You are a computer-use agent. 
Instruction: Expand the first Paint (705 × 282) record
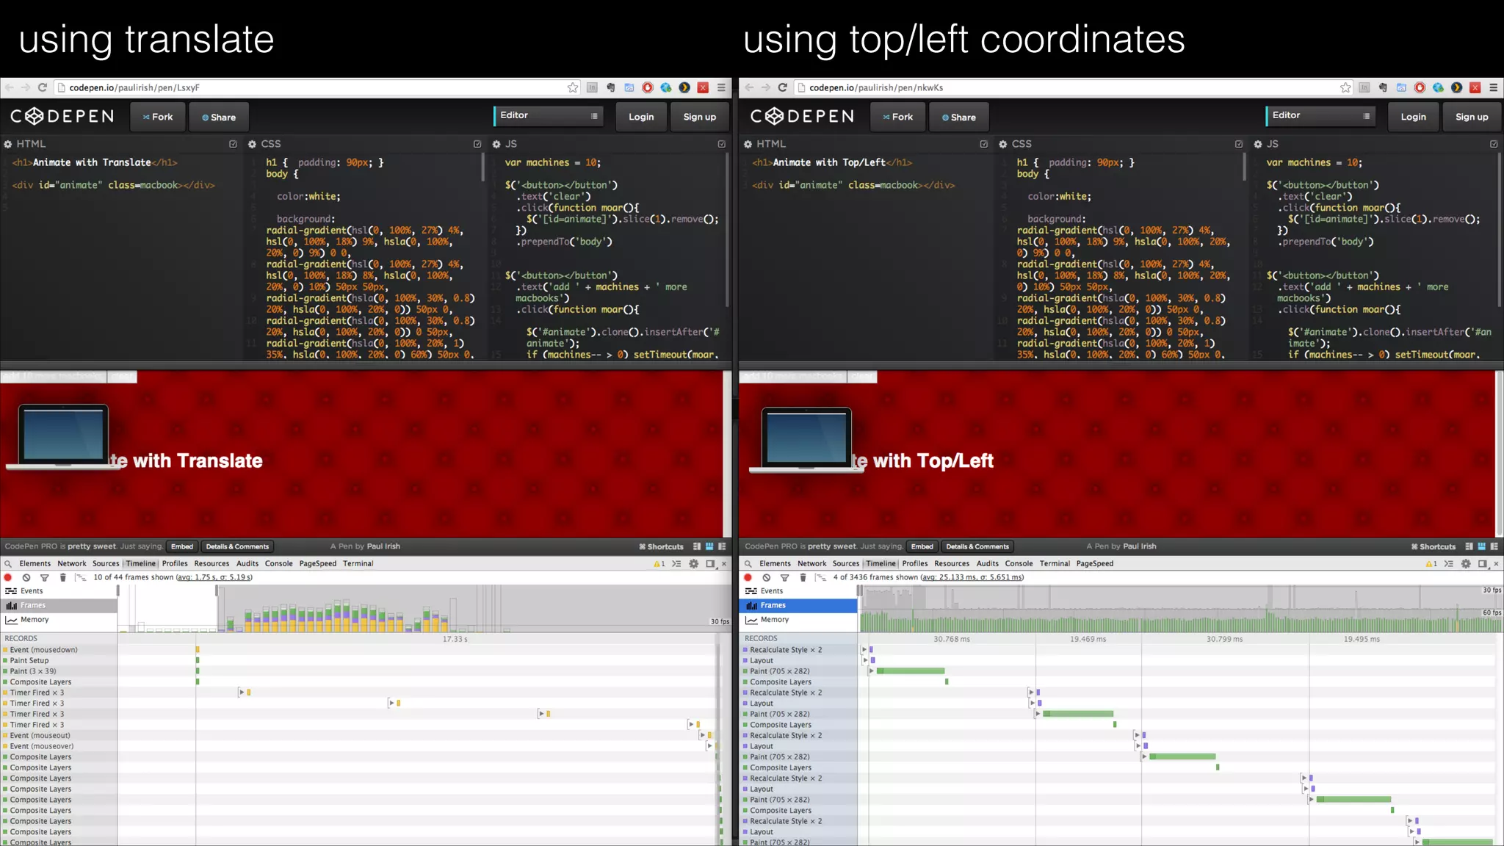tap(871, 671)
